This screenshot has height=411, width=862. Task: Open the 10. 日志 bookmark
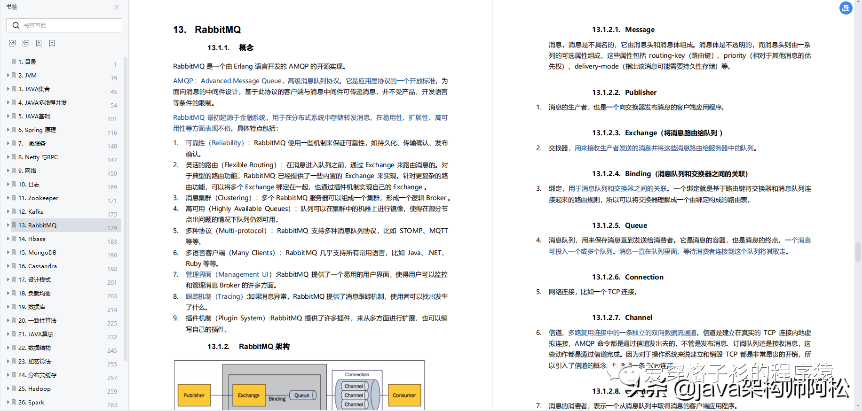click(29, 184)
